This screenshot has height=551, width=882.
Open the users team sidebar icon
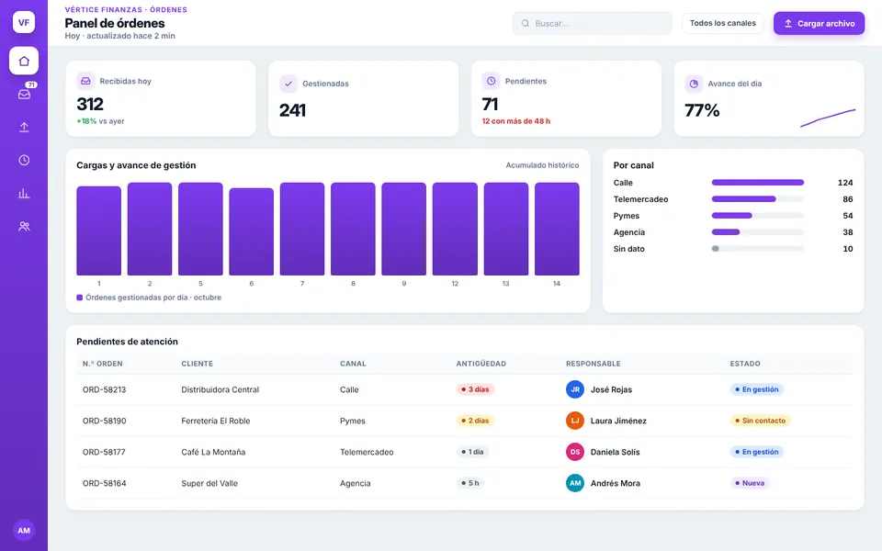click(x=24, y=226)
